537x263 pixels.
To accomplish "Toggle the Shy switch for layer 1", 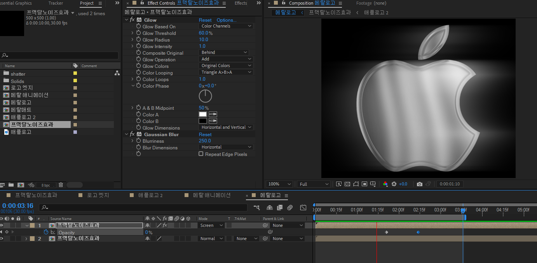I will (x=147, y=225).
